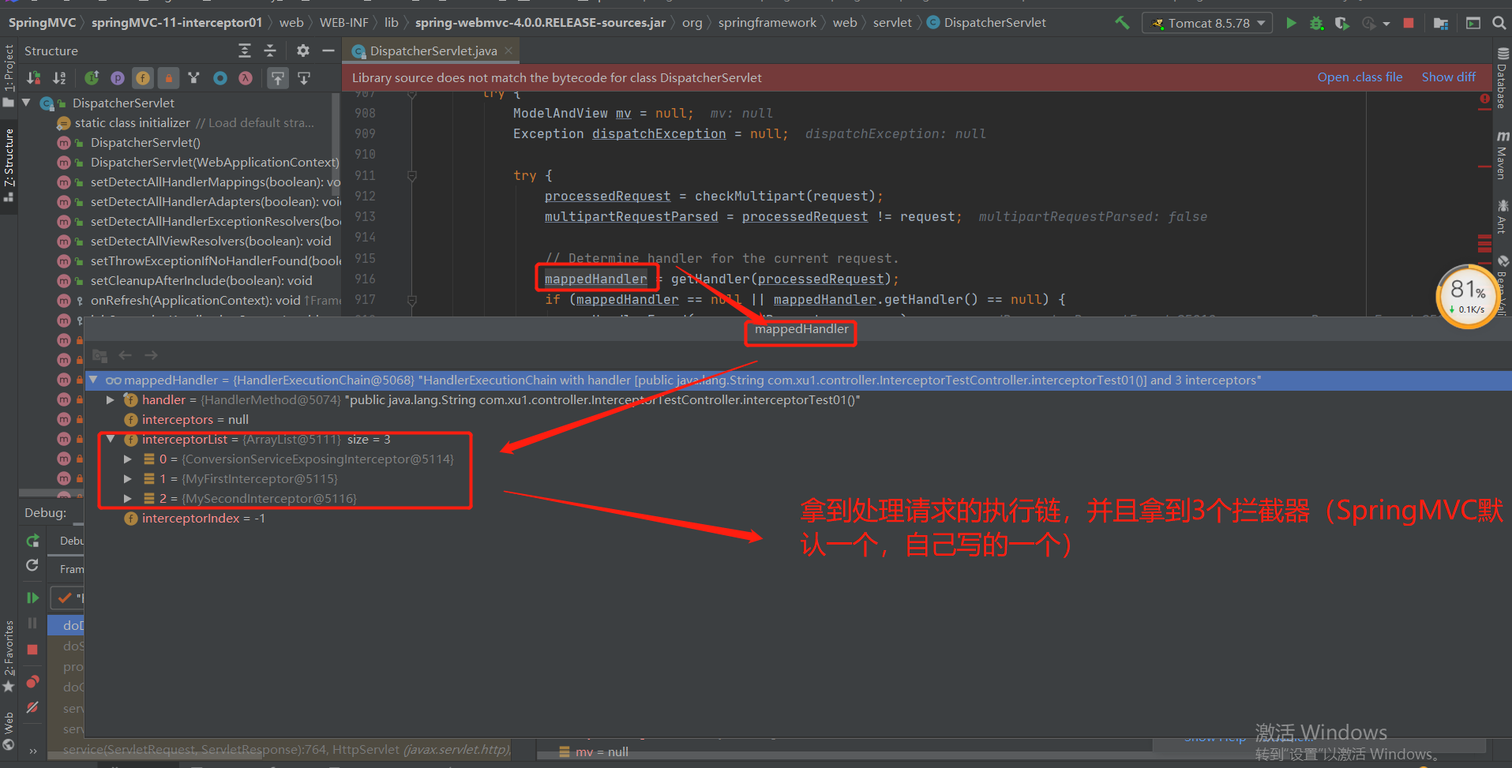Select the Debugger tab in Debug panel
The width and height of the screenshot is (1512, 768).
[x=71, y=541]
